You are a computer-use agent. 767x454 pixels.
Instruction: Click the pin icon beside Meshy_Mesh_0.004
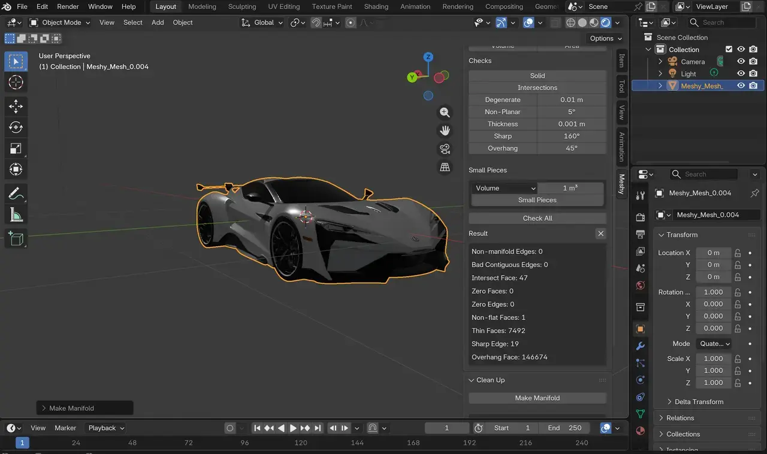click(754, 193)
